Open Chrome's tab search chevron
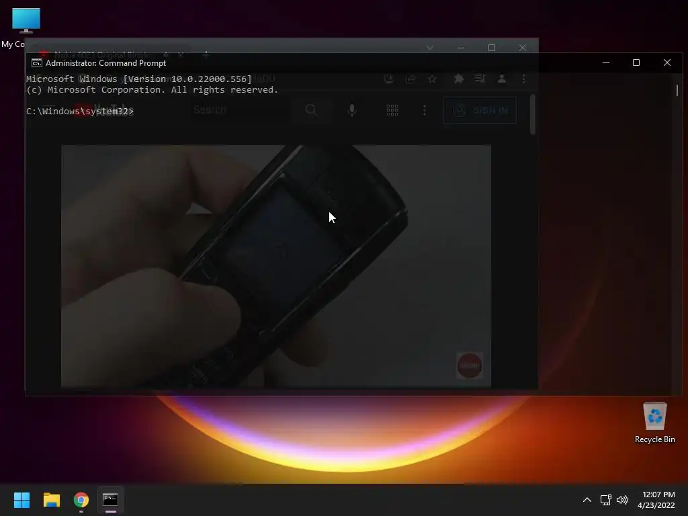 point(430,48)
